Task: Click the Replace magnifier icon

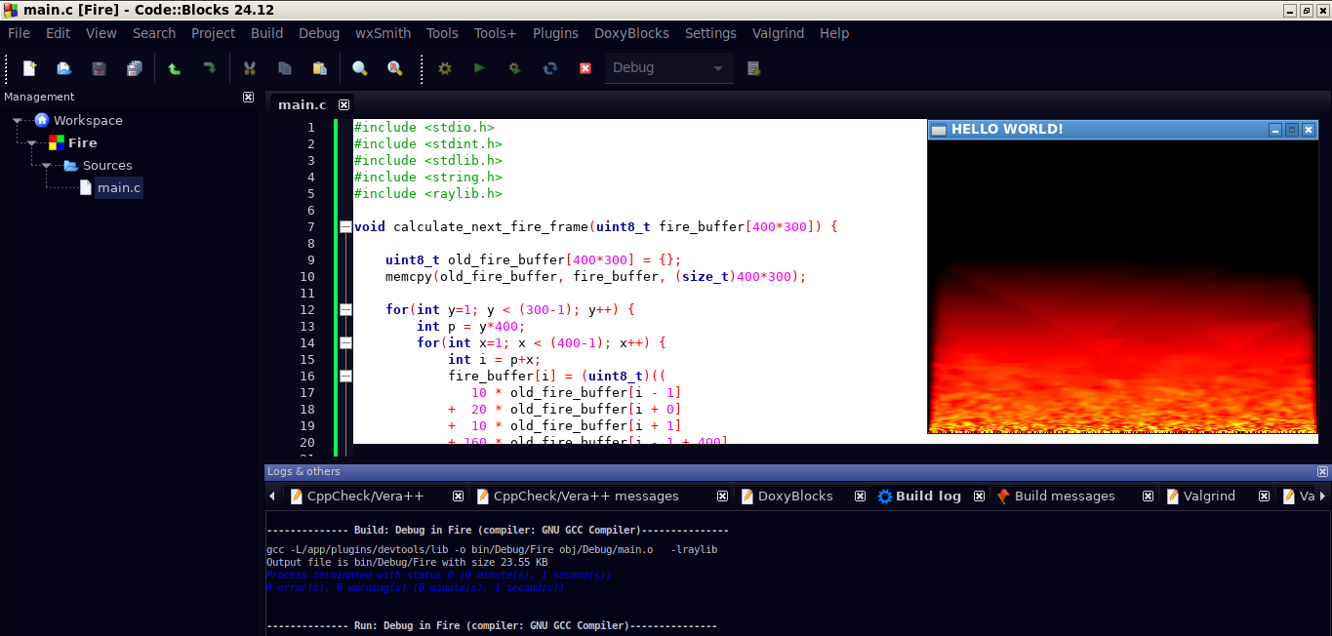Action: 394,68
